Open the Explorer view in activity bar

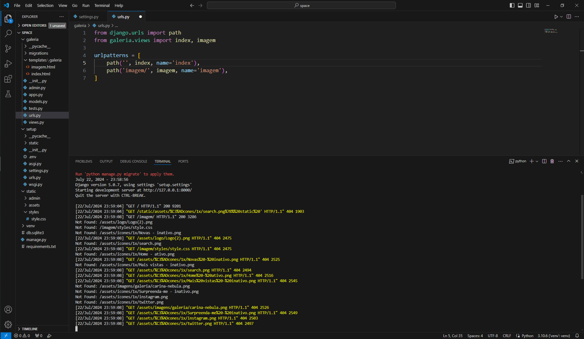[x=8, y=19]
